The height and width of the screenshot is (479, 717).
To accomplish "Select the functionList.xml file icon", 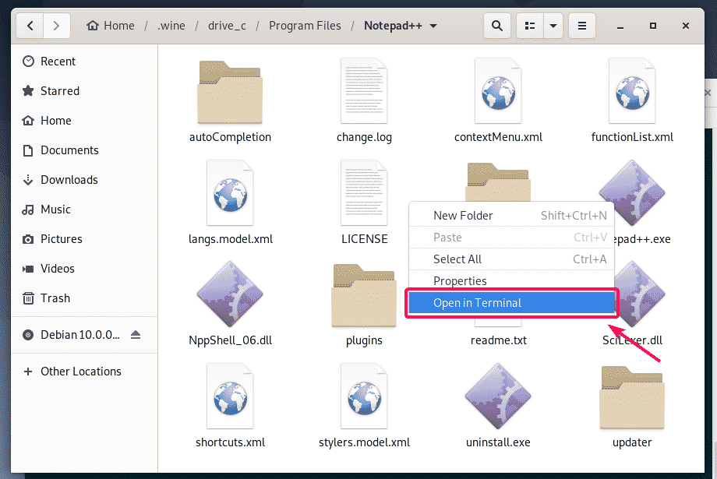I will 632,91.
